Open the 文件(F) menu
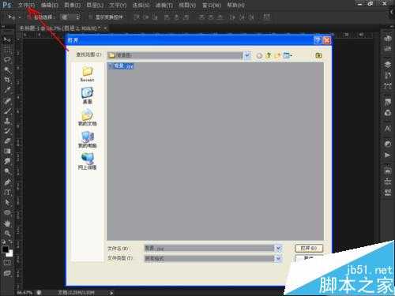 pos(26,5)
